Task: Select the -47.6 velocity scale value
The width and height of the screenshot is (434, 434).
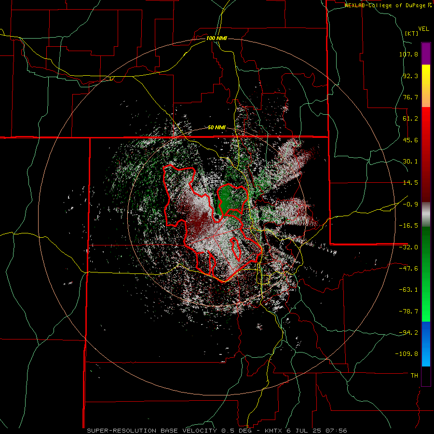Action: [x=408, y=269]
